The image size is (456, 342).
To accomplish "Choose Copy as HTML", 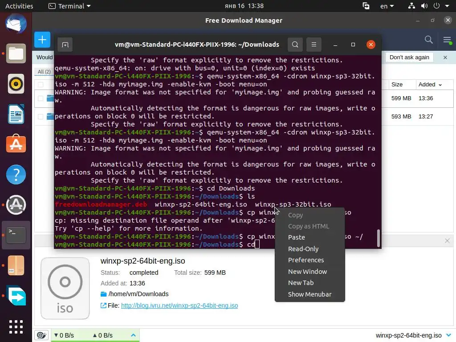I will pos(310,226).
